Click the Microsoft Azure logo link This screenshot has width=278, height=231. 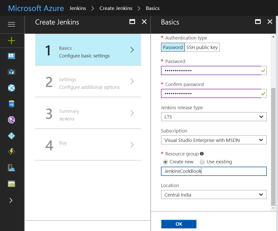pyautogui.click(x=36, y=8)
